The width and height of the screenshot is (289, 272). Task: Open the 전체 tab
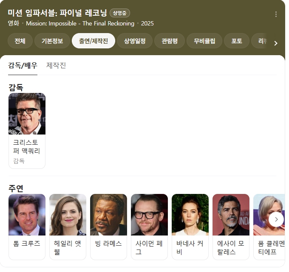[x=20, y=41]
